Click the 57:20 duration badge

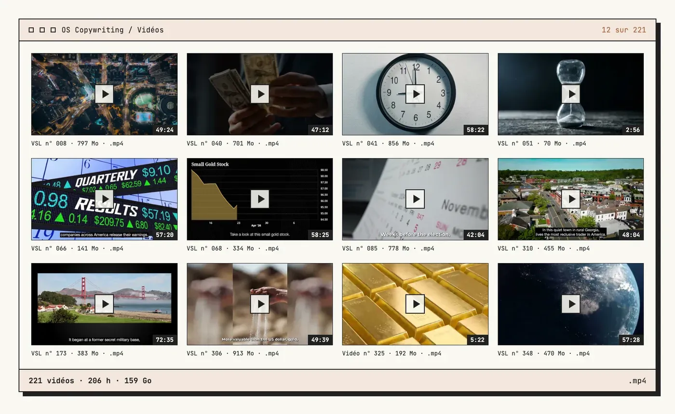(164, 235)
